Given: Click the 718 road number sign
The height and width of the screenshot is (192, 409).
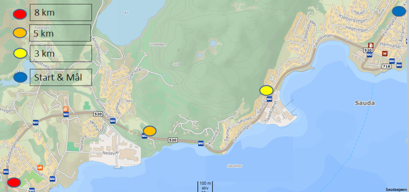Looking at the screenshot, I should click(386, 66).
